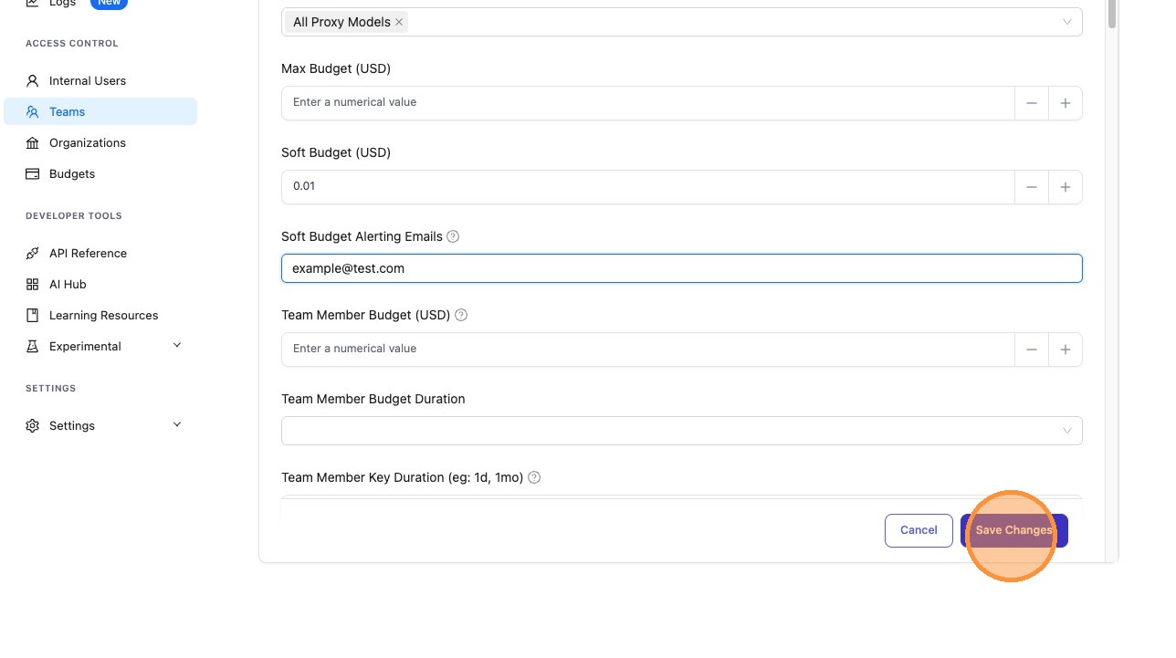Click the Organizations bank icon
Viewport: 1176px width, 658px height.
point(33,143)
